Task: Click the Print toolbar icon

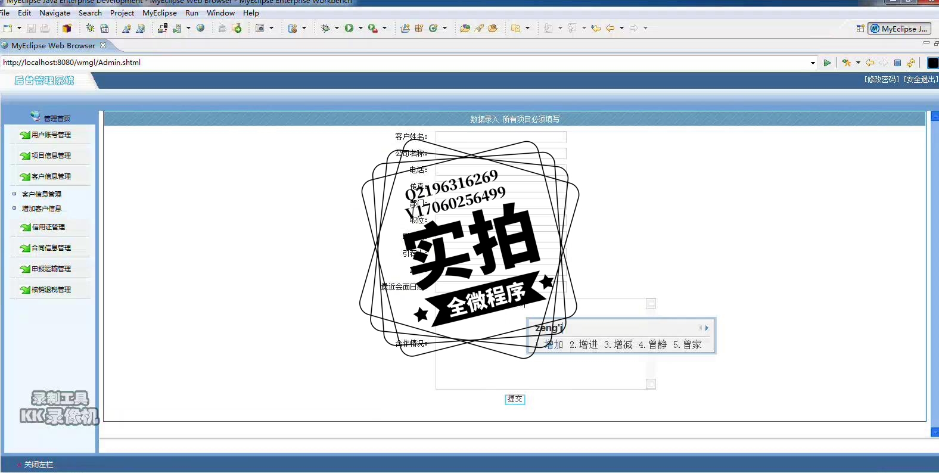Action: pyautogui.click(x=45, y=28)
